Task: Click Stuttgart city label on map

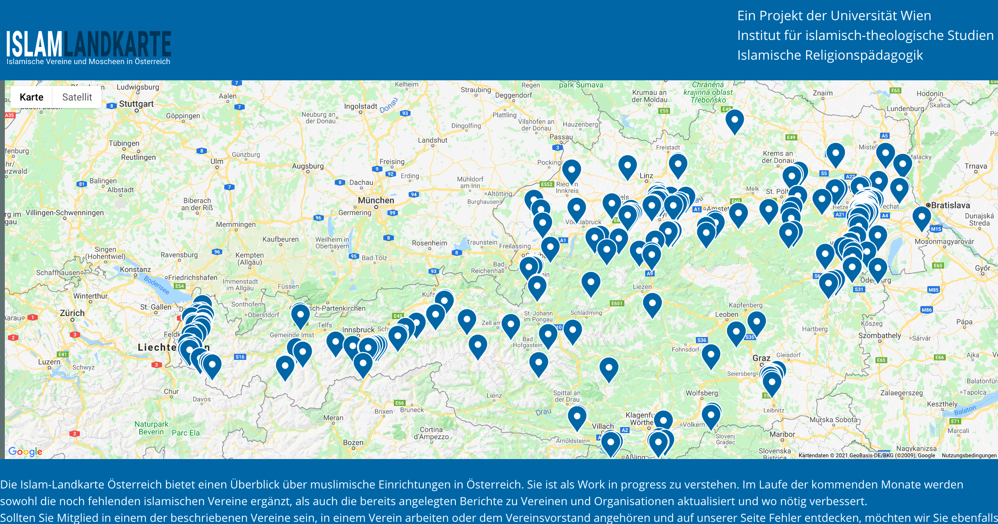Action: tap(137, 104)
